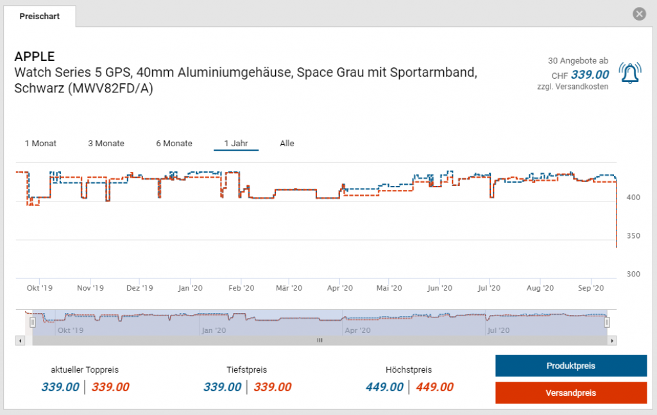Viewport: 657px width, 415px height.
Task: Select the 1 Jahr range
Action: [236, 143]
